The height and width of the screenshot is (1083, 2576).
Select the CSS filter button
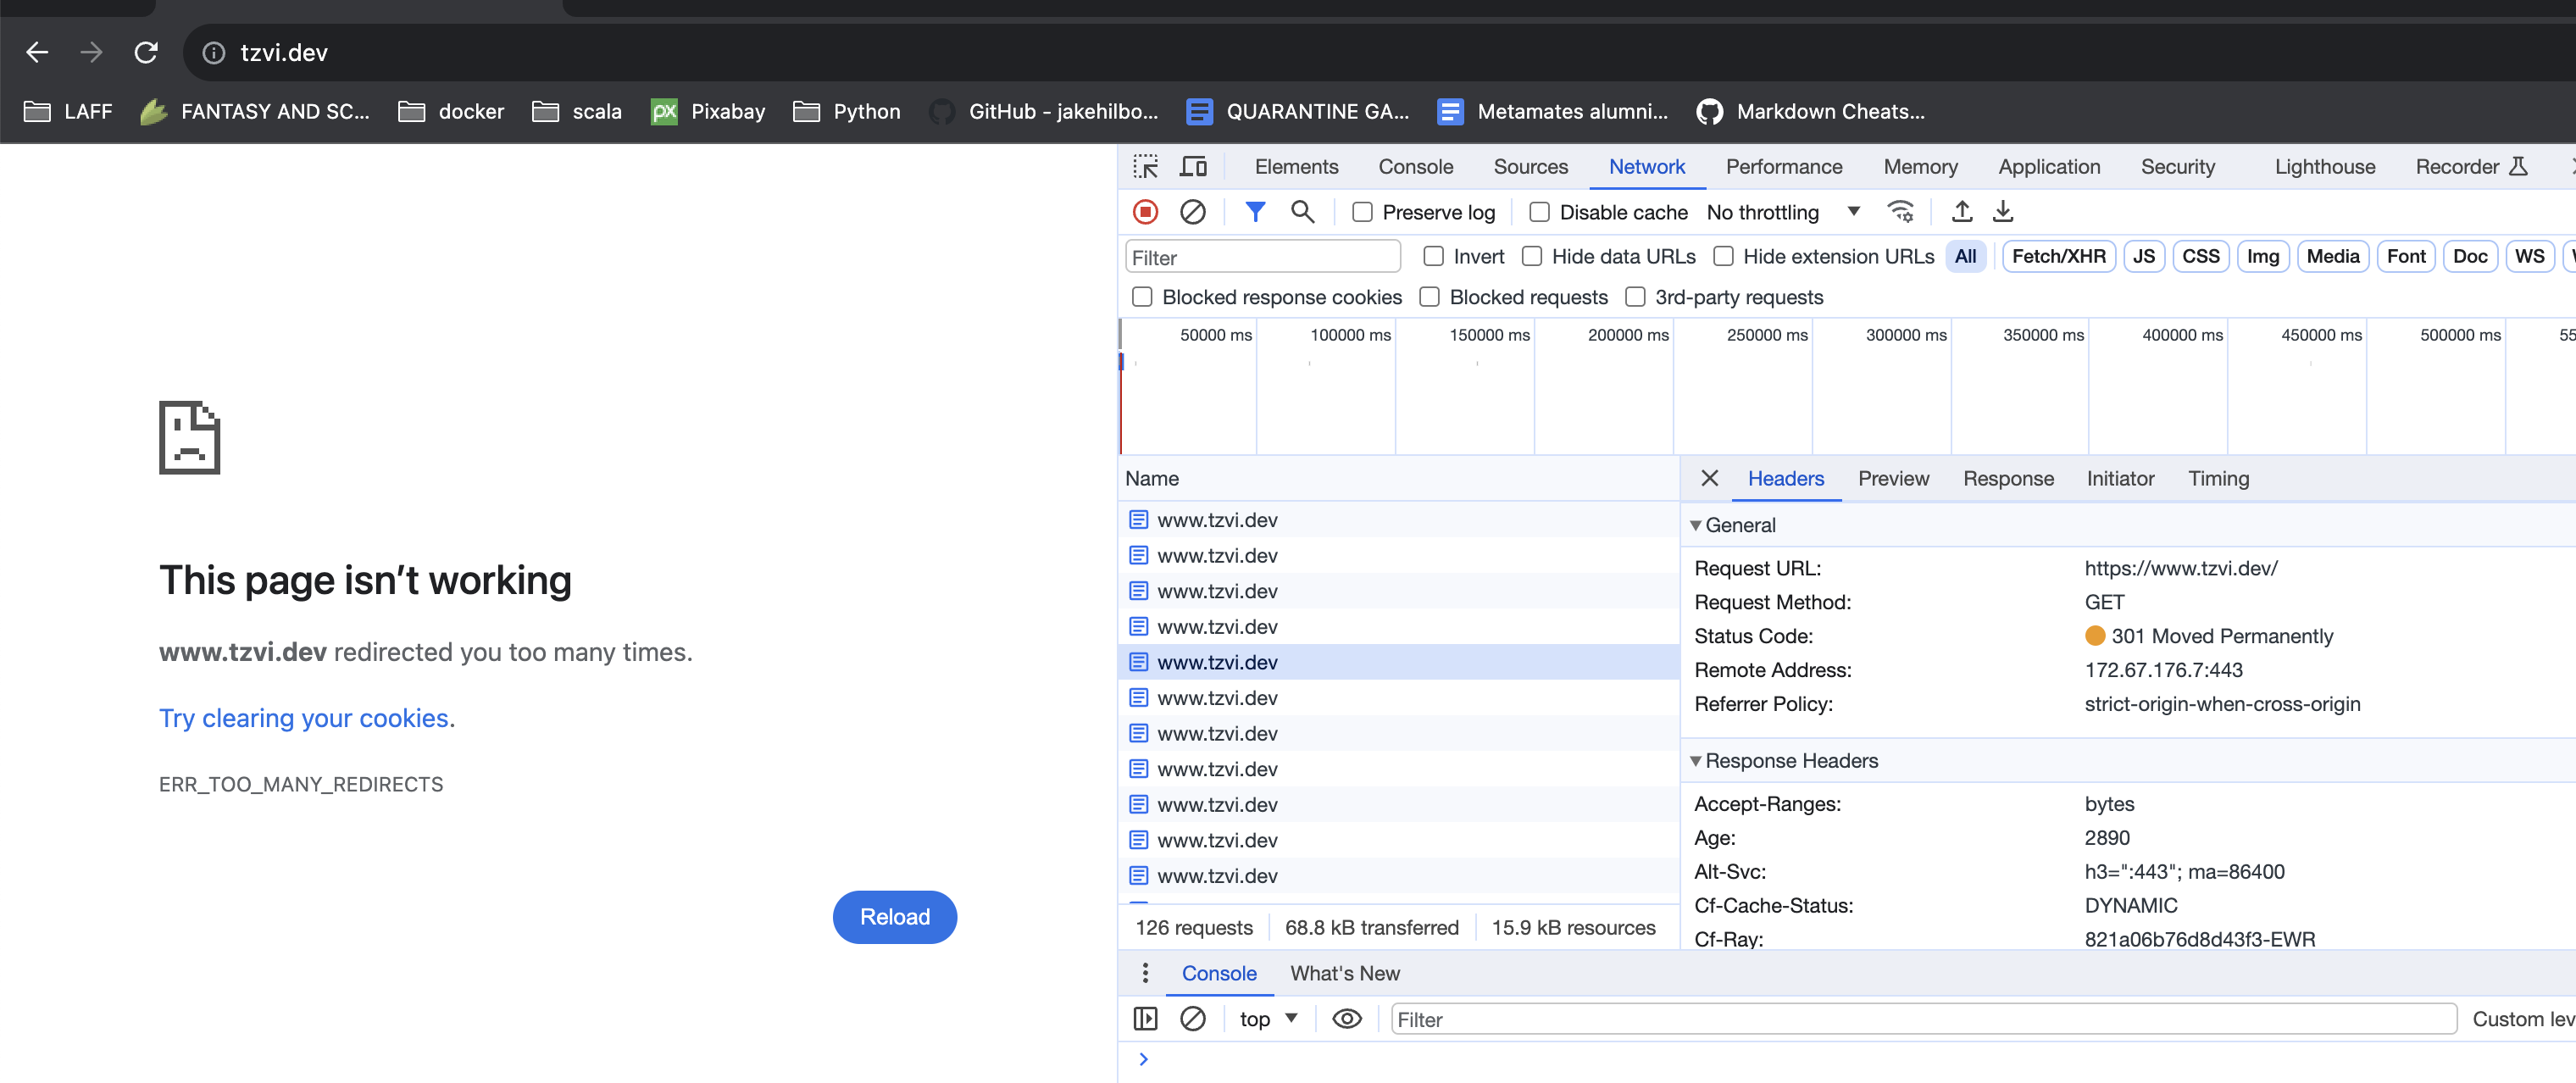click(2200, 256)
